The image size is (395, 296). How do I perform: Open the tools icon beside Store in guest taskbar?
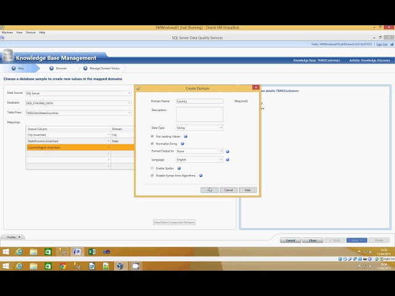point(62,252)
